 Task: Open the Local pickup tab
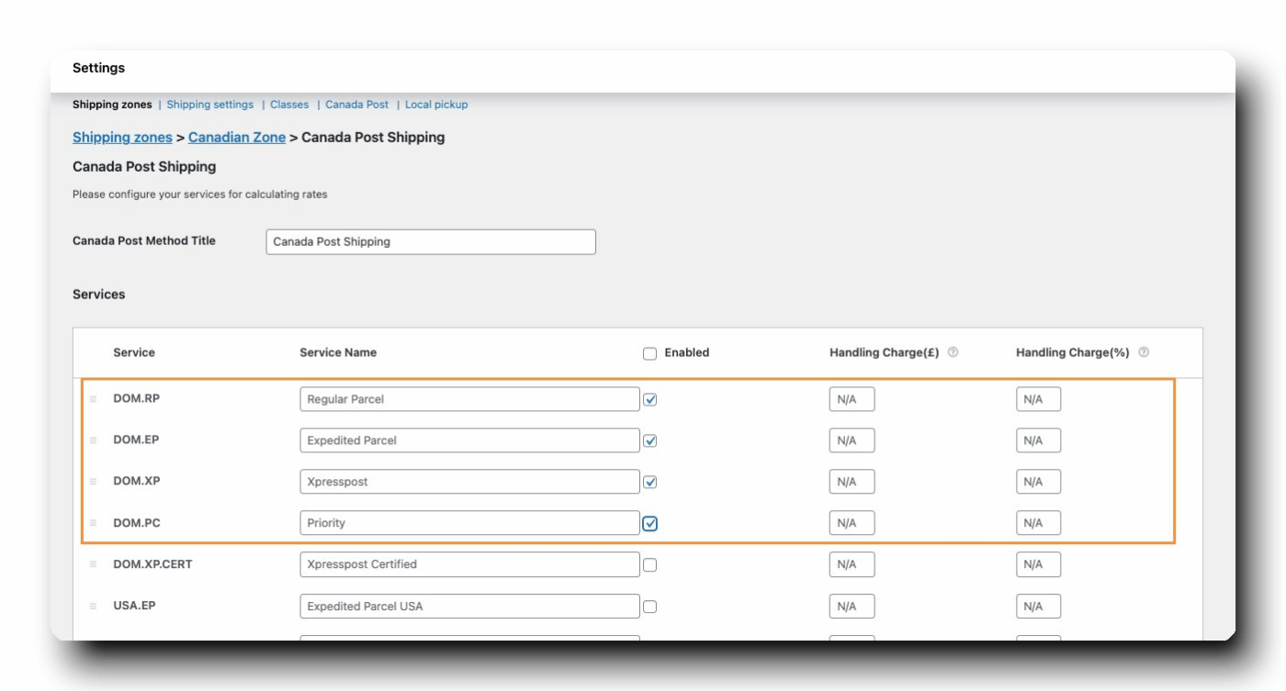pos(436,105)
